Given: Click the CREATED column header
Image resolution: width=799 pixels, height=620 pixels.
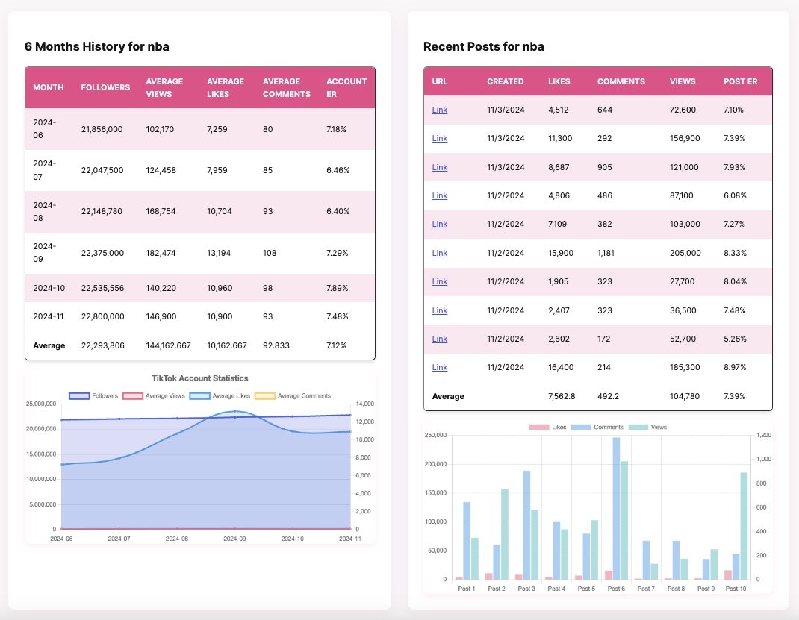Looking at the screenshot, I should 505,81.
